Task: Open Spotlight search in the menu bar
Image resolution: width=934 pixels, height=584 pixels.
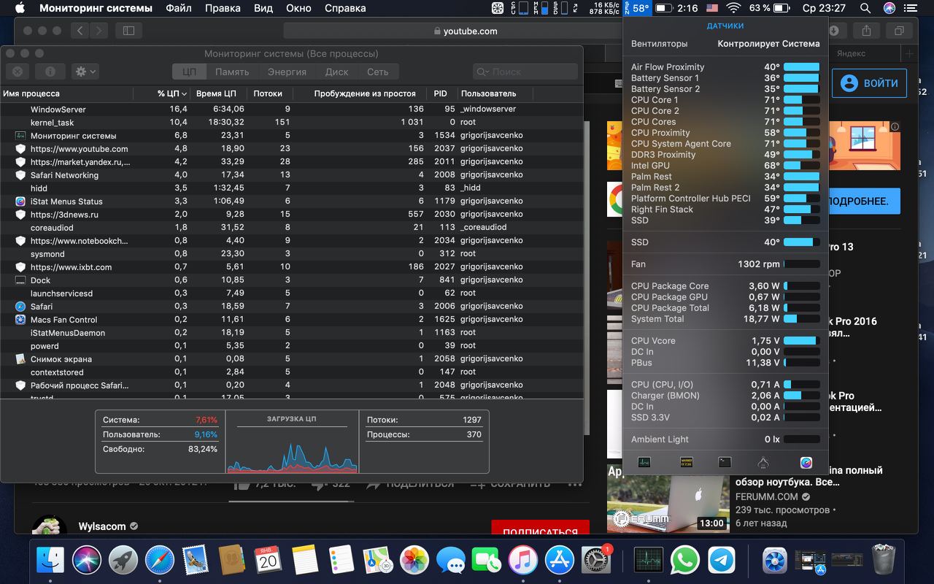Action: tap(865, 9)
